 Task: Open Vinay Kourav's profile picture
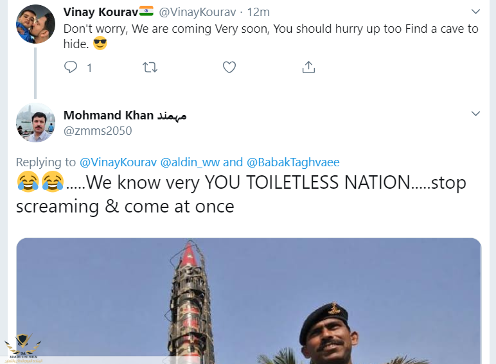[35, 24]
